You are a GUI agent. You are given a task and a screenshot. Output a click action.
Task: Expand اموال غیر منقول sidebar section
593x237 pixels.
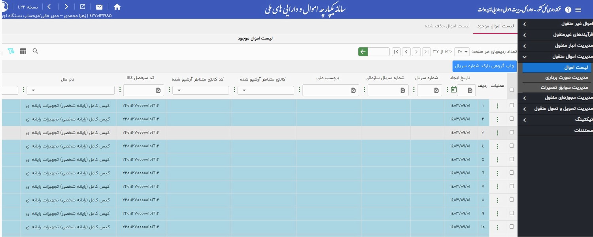tap(555, 24)
